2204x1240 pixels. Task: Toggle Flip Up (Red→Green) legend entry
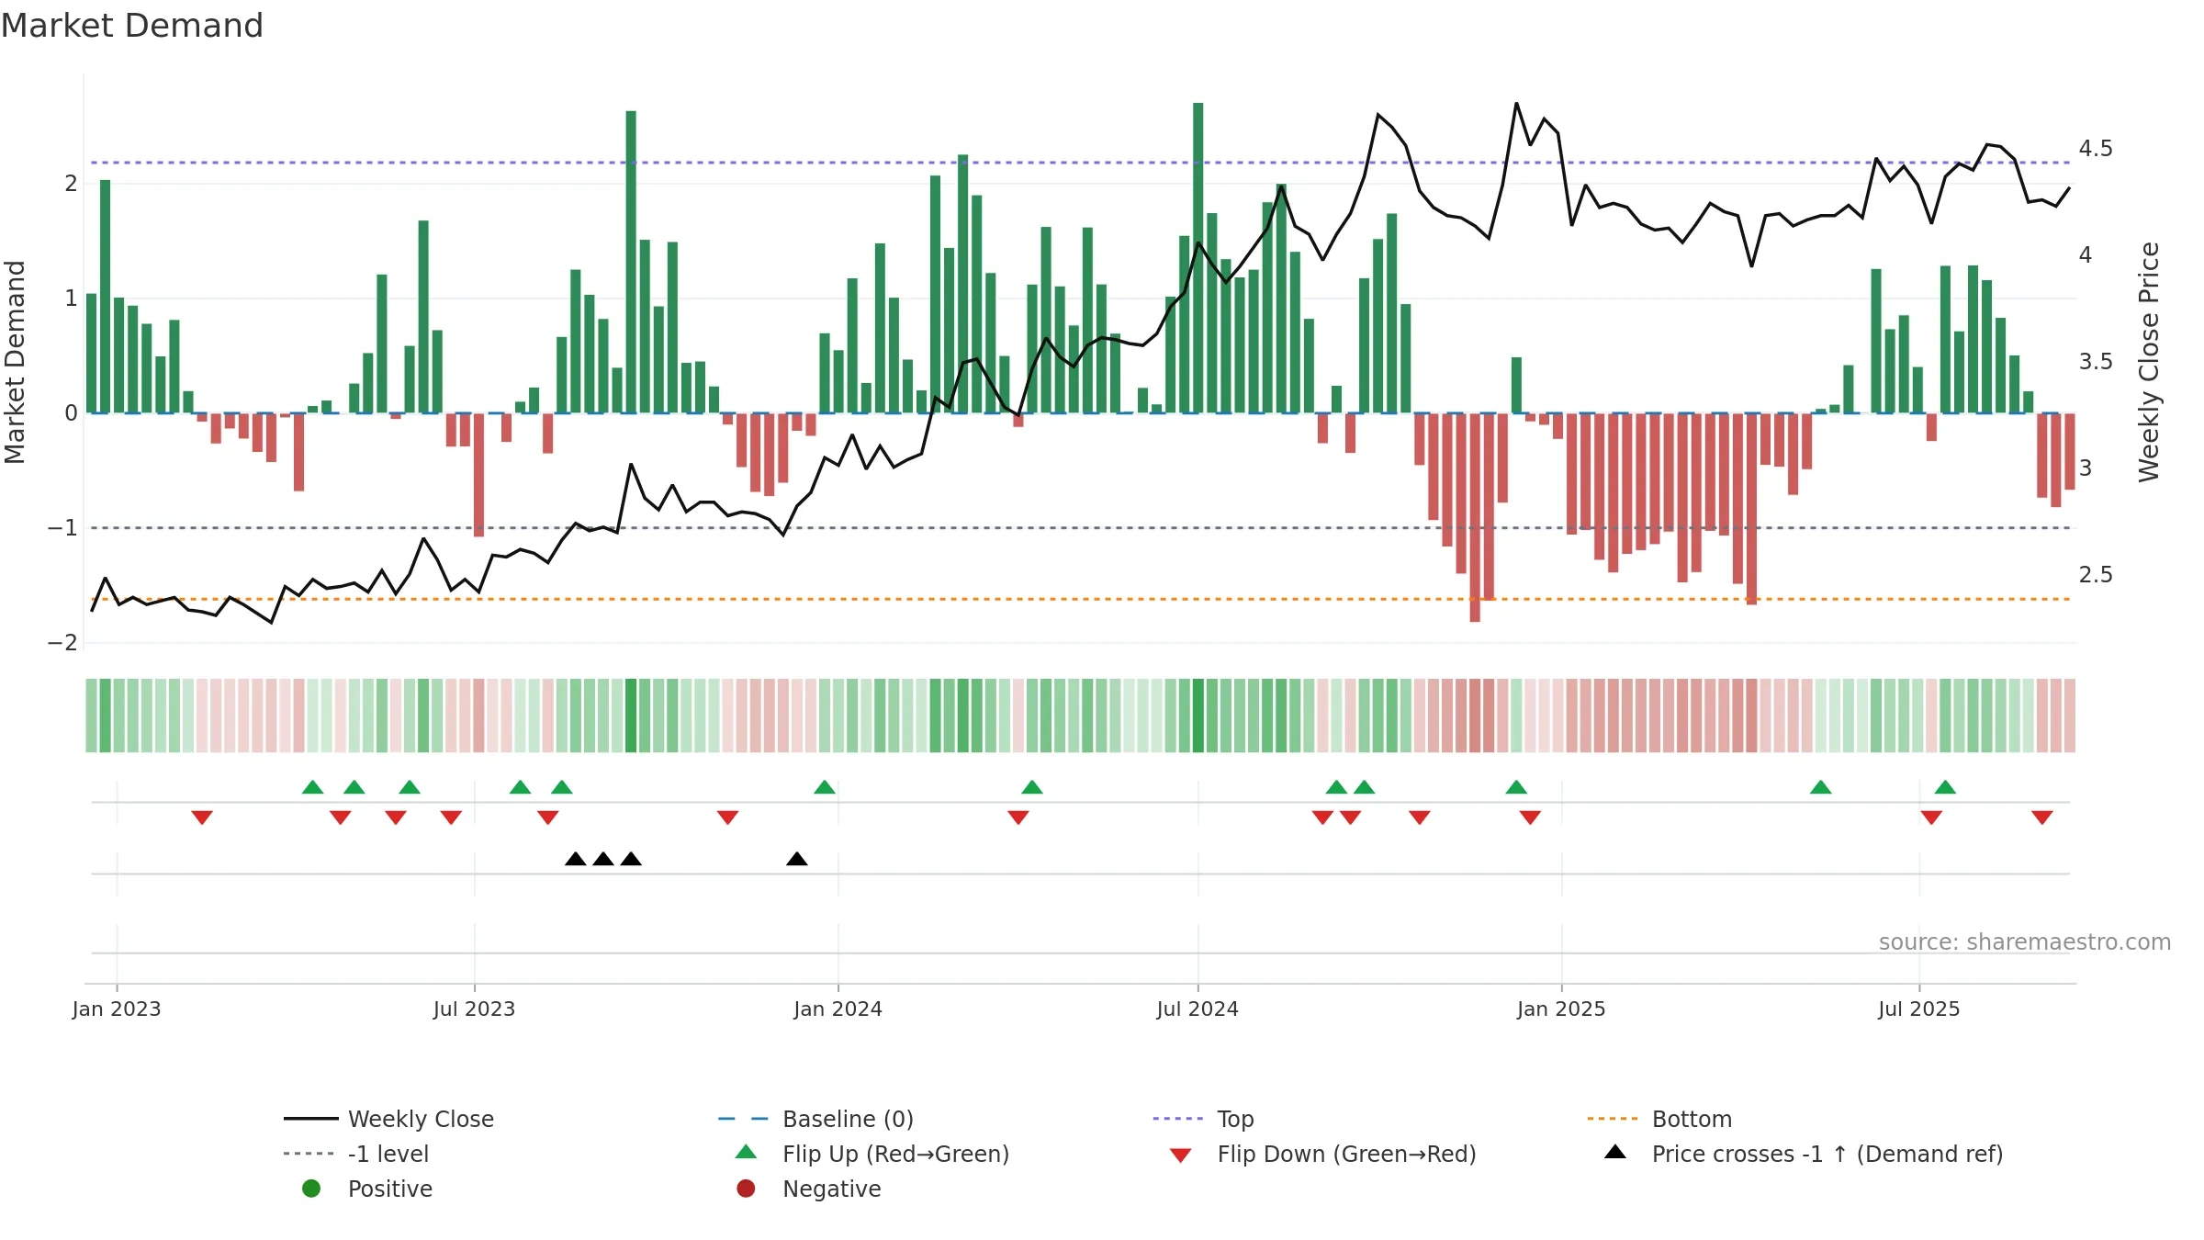(x=872, y=1154)
